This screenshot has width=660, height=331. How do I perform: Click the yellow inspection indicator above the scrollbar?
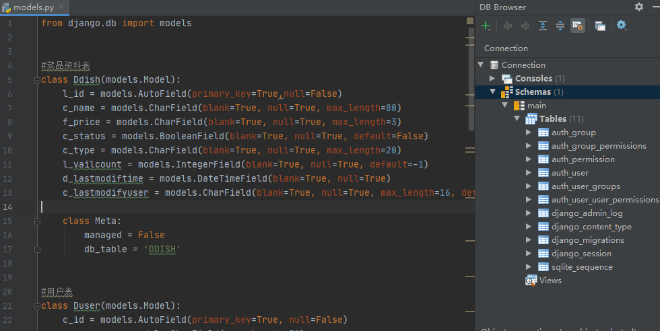470,21
